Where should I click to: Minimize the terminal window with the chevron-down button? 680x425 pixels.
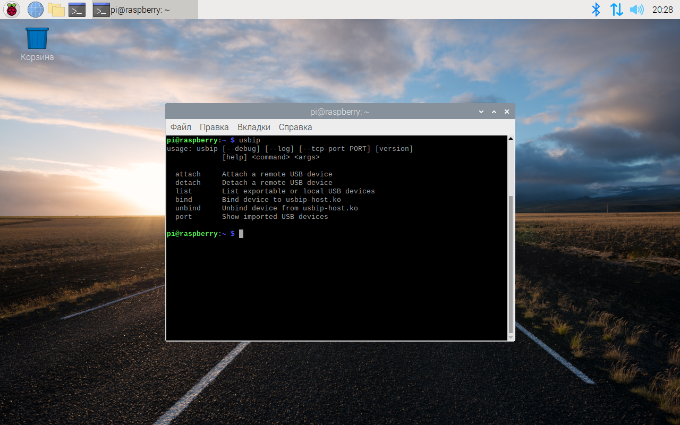point(481,112)
